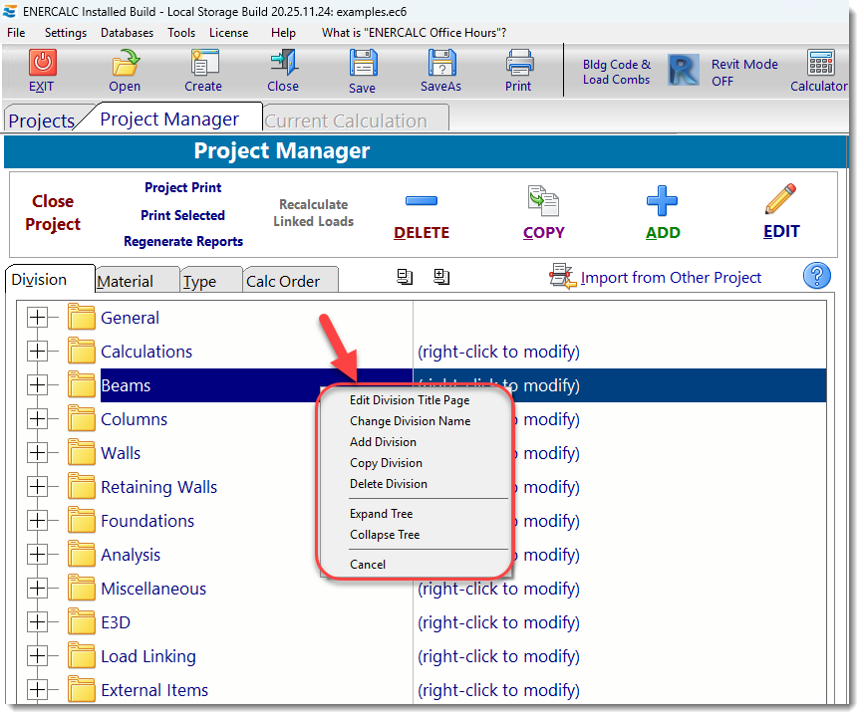The image size is (864, 719).
Task: Click the DELETE icon in Project Manager
Action: tap(421, 204)
